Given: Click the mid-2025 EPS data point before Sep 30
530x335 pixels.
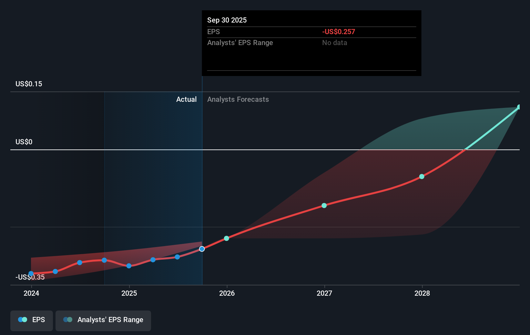Looking at the screenshot, I should [177, 257].
